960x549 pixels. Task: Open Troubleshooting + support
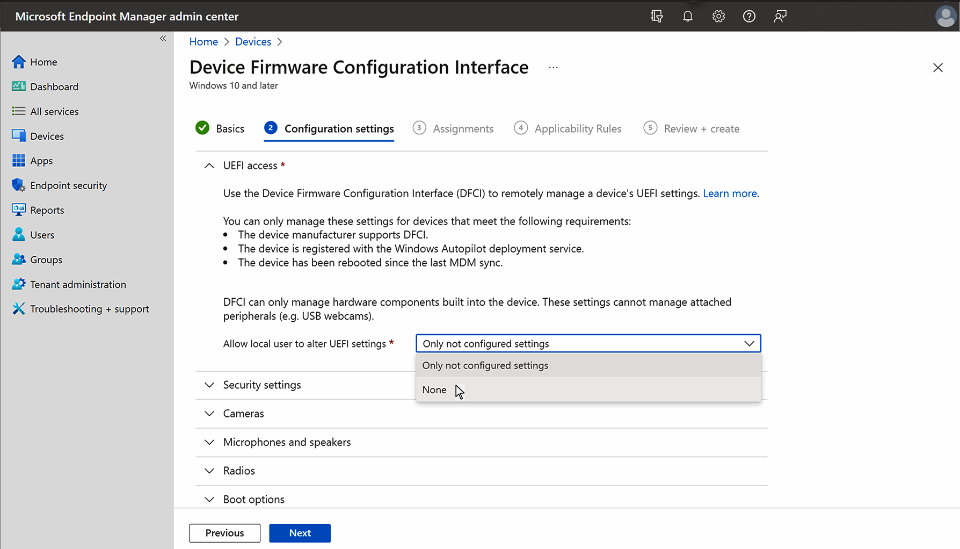tap(90, 308)
